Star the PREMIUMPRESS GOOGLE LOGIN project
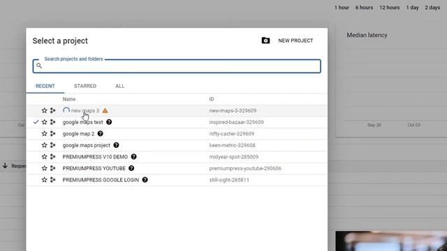The image size is (447, 251). click(44, 180)
